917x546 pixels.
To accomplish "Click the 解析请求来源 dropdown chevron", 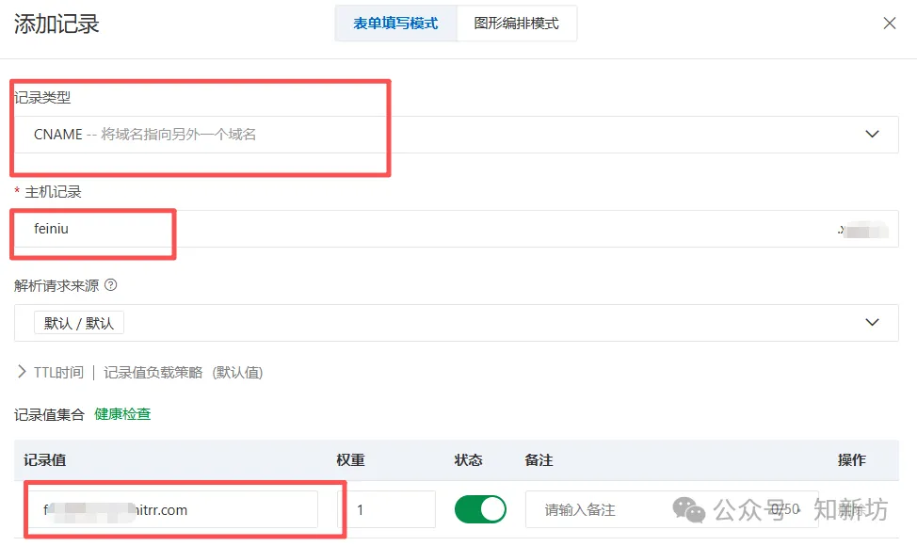I will (x=872, y=320).
